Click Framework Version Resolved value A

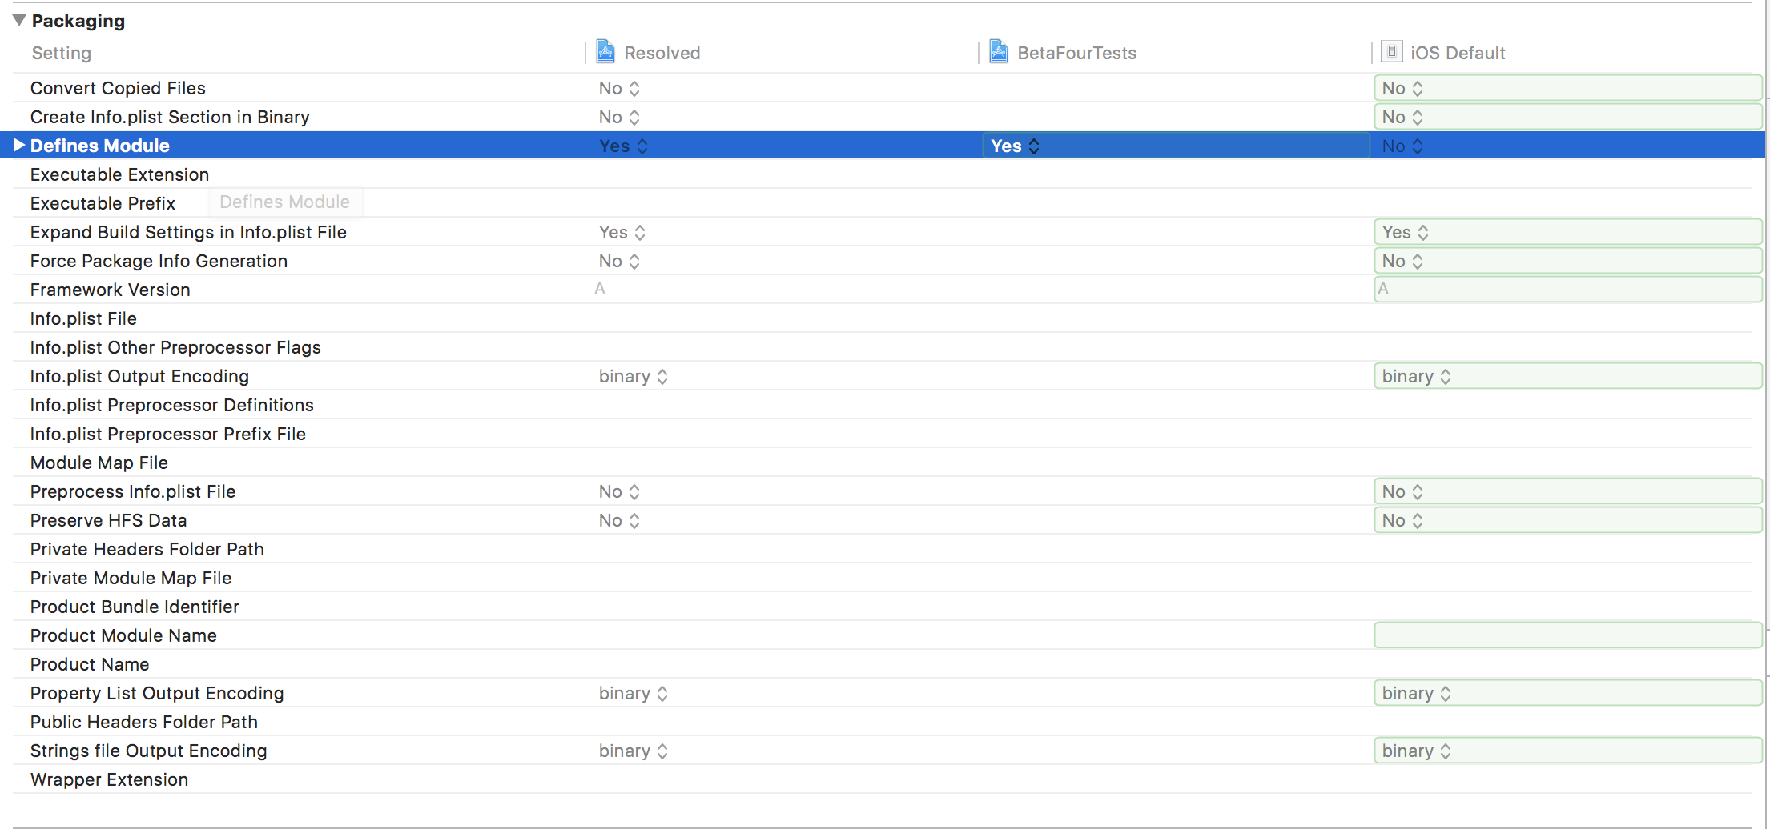(x=600, y=289)
